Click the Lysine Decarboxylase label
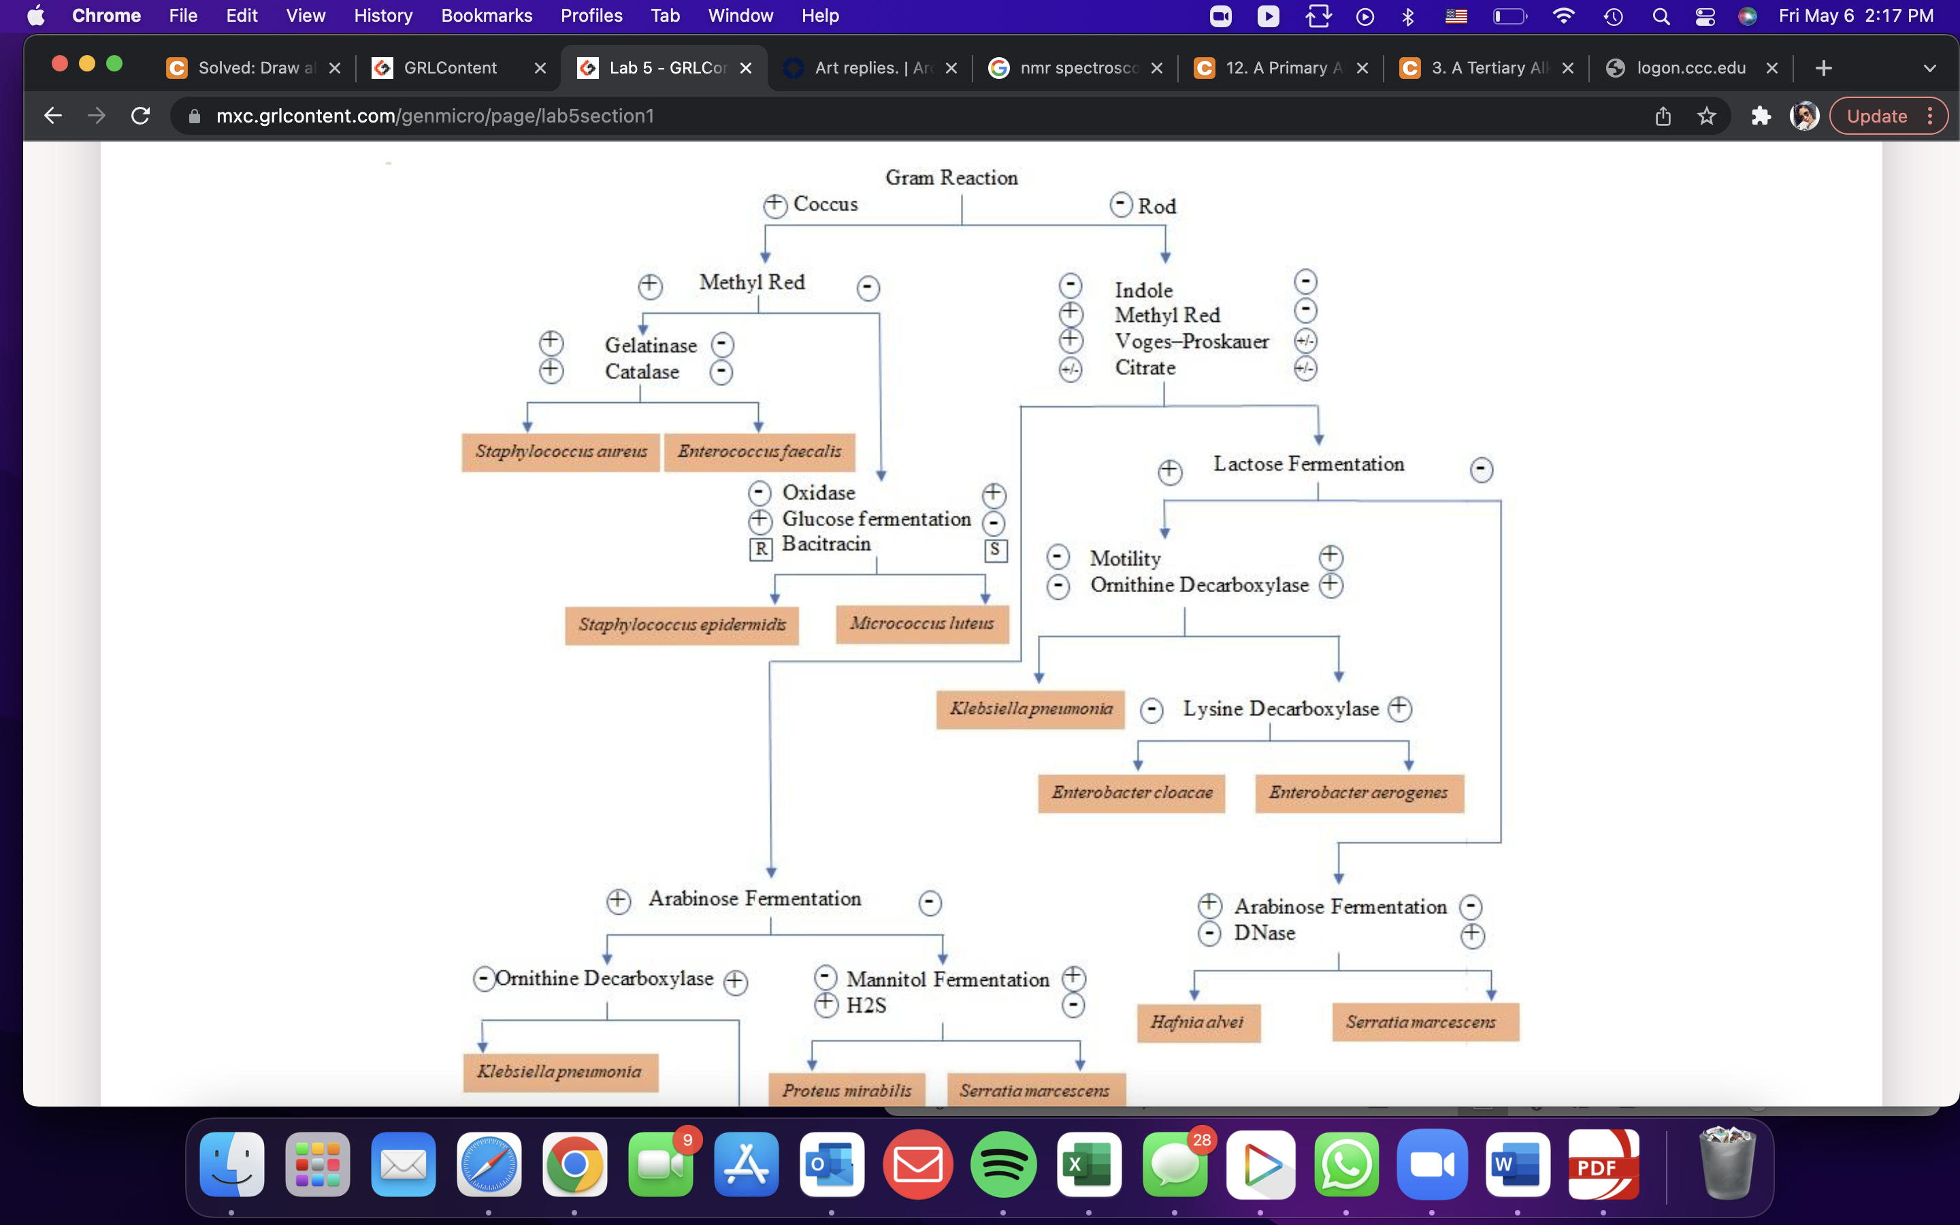Screen dimensions: 1960x1225 pos(1281,709)
